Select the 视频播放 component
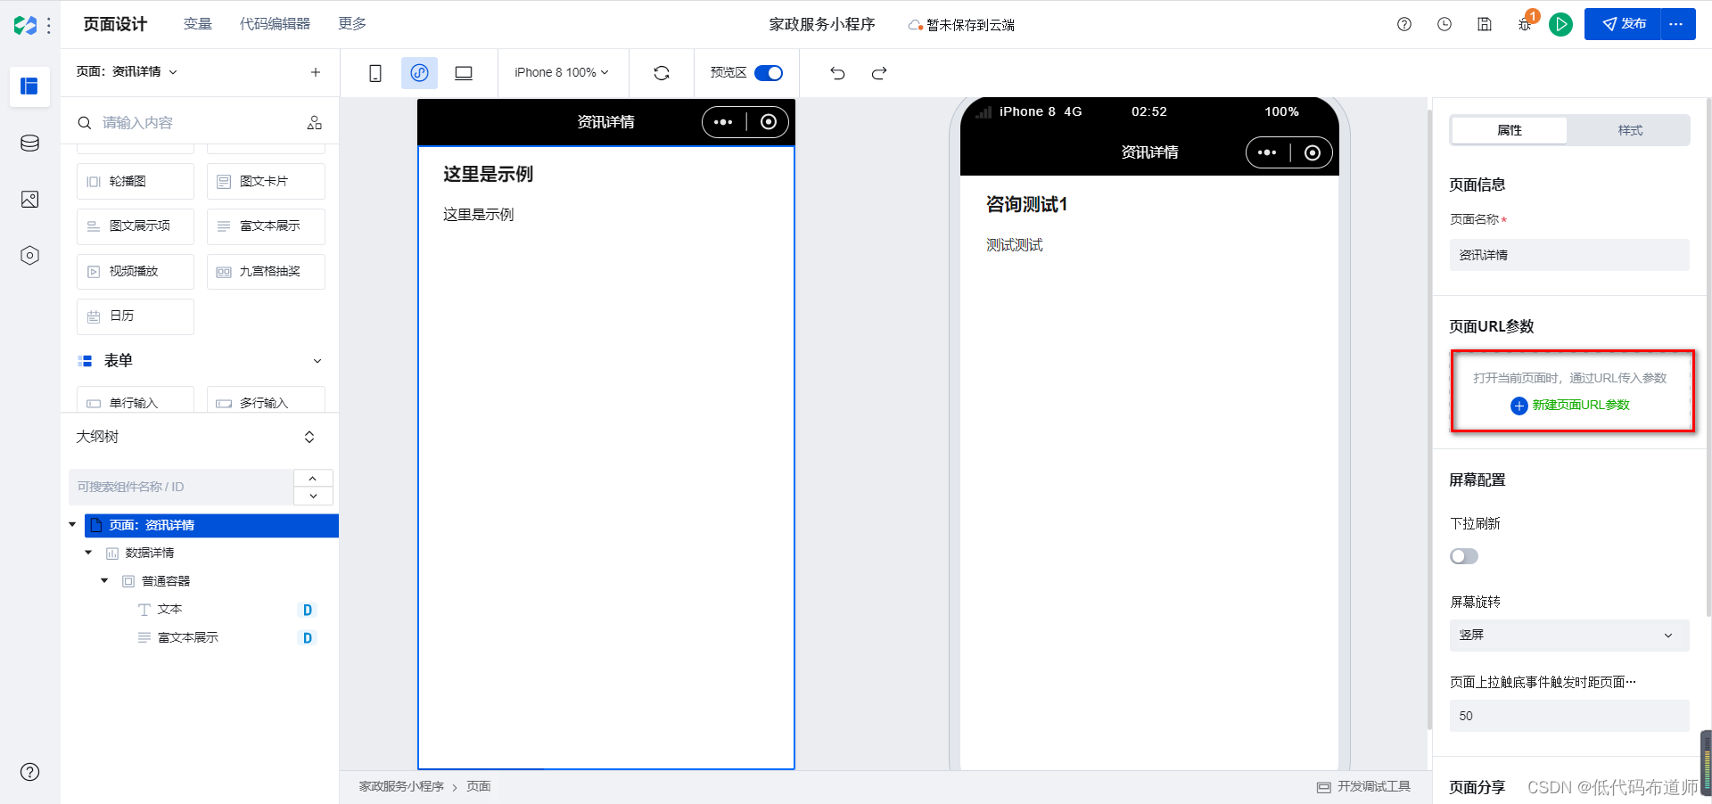This screenshot has height=804, width=1712. click(136, 272)
